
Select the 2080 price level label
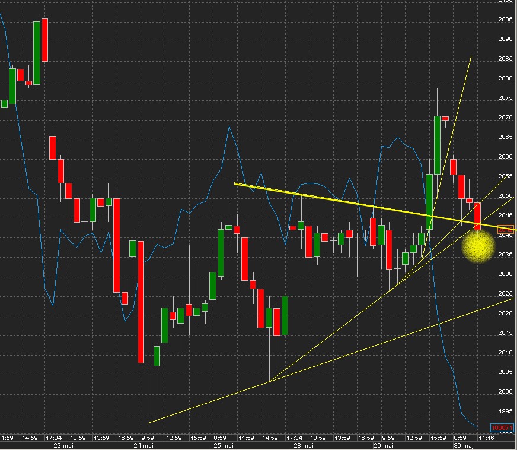[x=505, y=78]
